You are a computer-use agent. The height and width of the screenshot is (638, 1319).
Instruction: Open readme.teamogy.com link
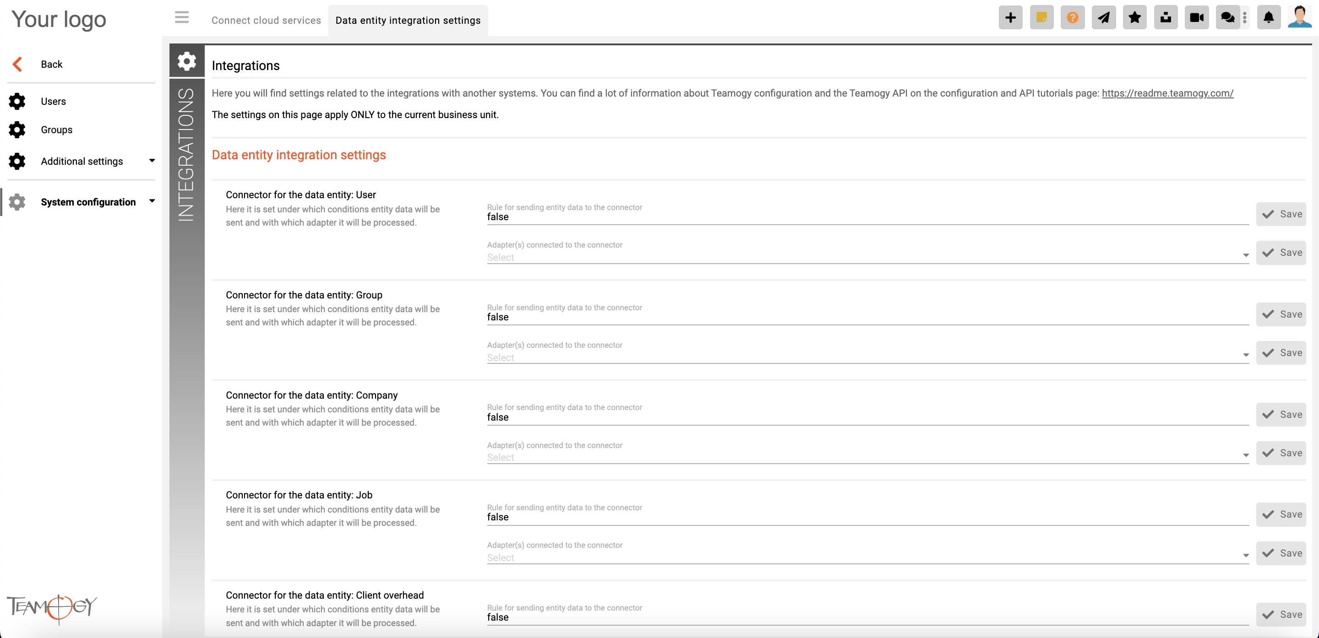coord(1167,93)
